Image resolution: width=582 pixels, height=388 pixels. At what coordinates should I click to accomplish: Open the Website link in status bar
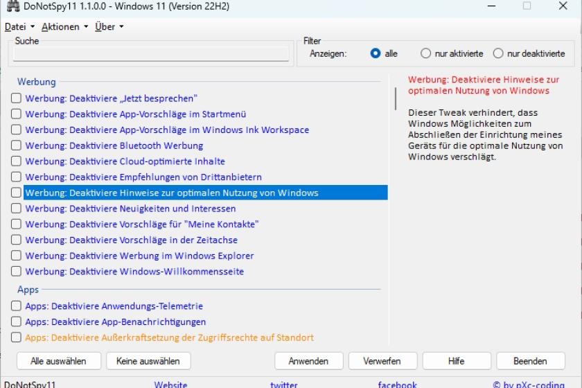170,385
